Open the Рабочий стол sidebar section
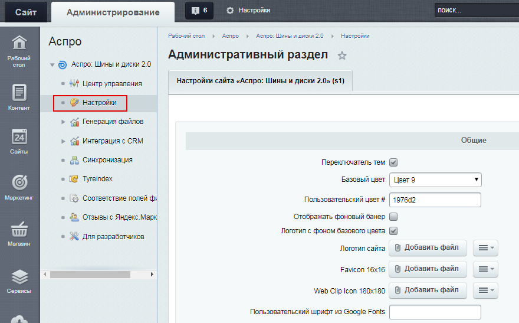Image resolution: width=519 pixels, height=323 pixels. coord(19,51)
